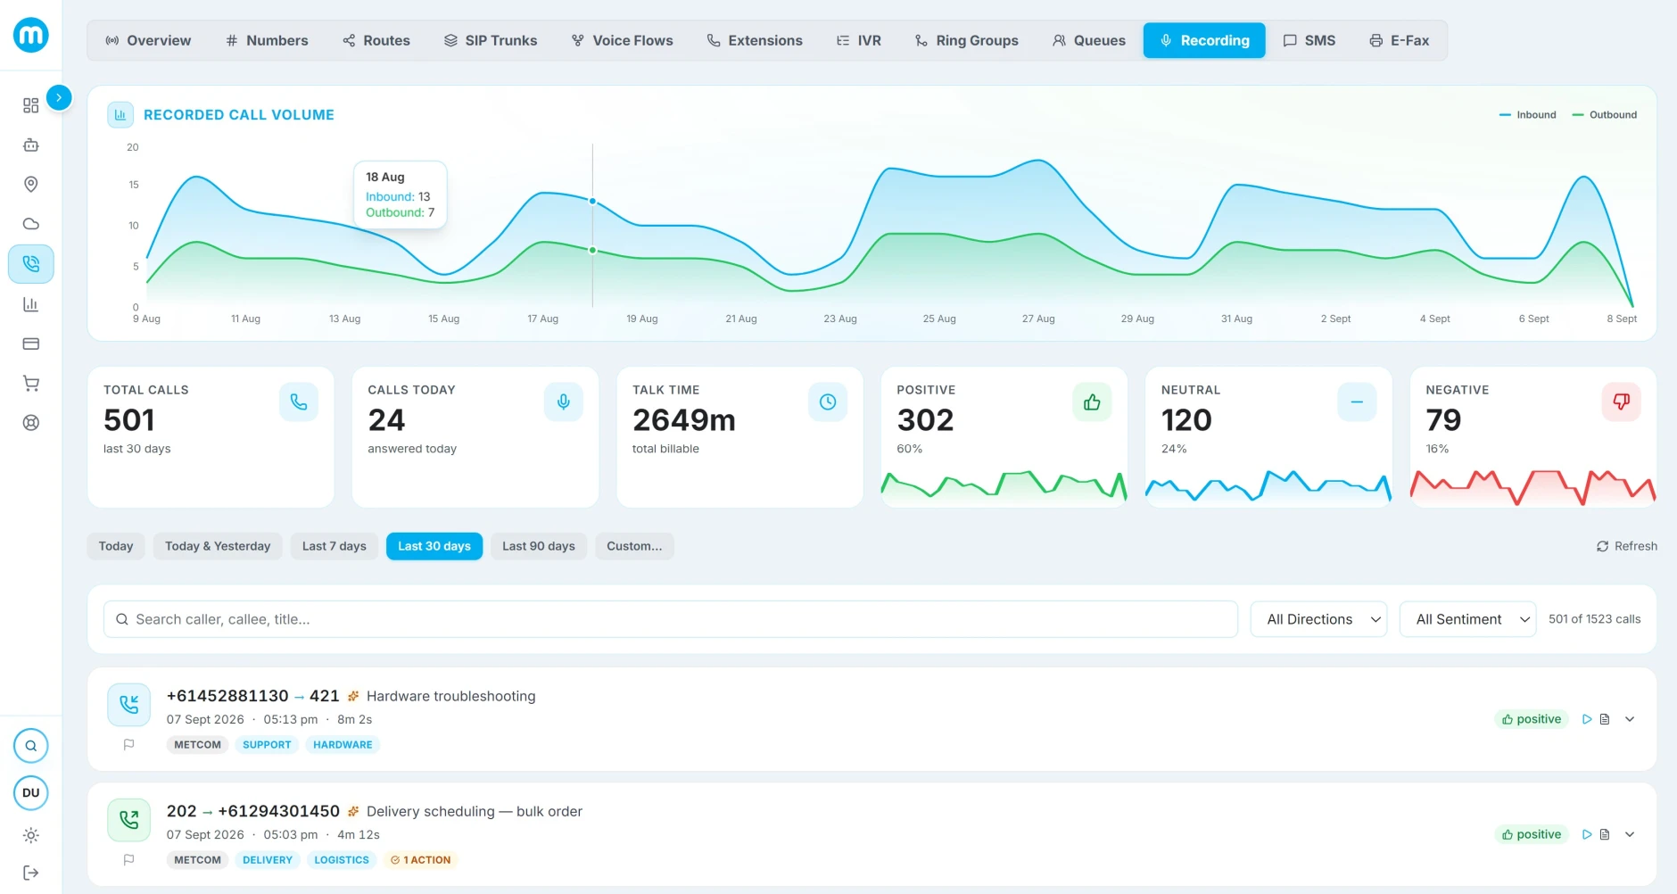
Task: Play the Delivery scheduling call recording
Action: click(x=1587, y=834)
